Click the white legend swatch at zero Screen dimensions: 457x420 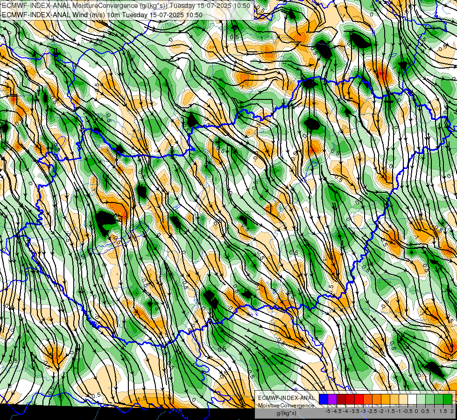[412, 399]
